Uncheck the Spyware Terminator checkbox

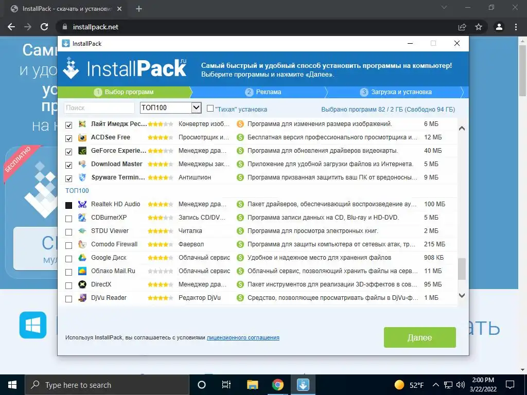68,178
